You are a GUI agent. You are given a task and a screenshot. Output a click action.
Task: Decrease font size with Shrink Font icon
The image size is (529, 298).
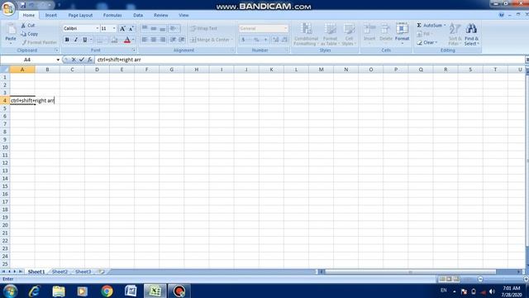131,29
